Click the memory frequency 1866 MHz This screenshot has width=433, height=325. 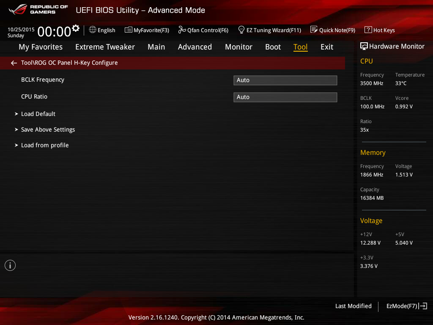tap(372, 175)
